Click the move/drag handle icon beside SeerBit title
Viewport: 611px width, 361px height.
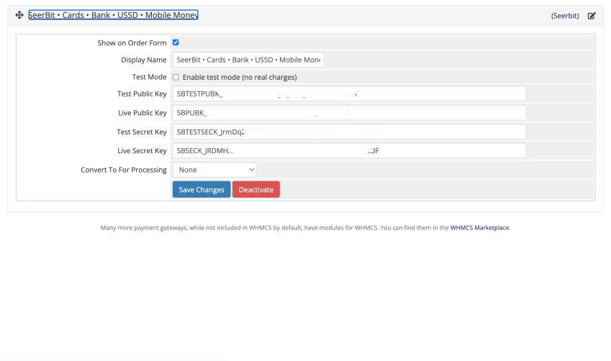[19, 15]
